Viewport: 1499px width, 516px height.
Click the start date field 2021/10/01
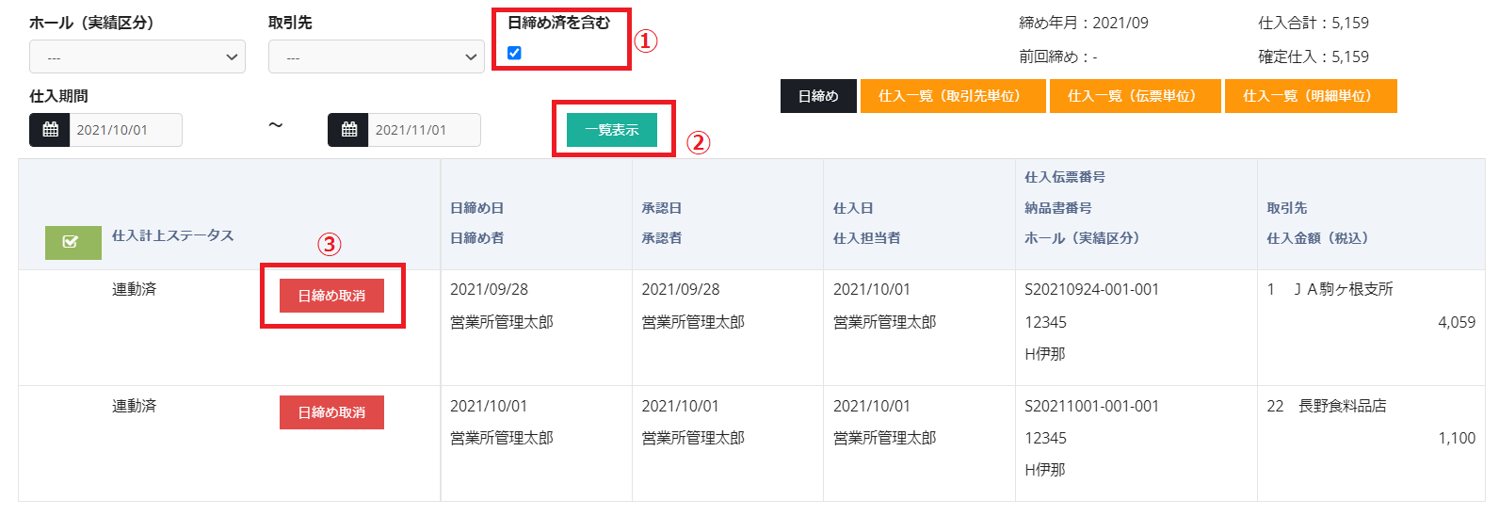tap(125, 130)
